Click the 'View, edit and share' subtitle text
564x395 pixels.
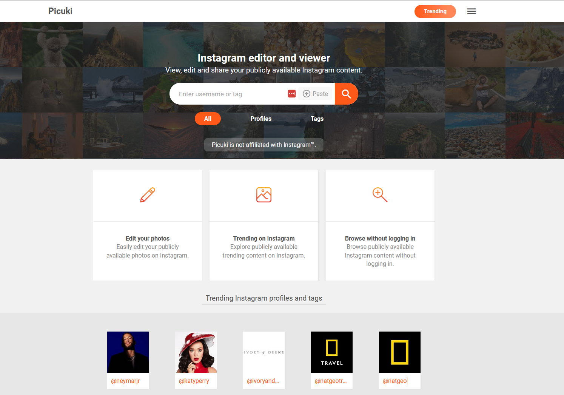(x=264, y=70)
